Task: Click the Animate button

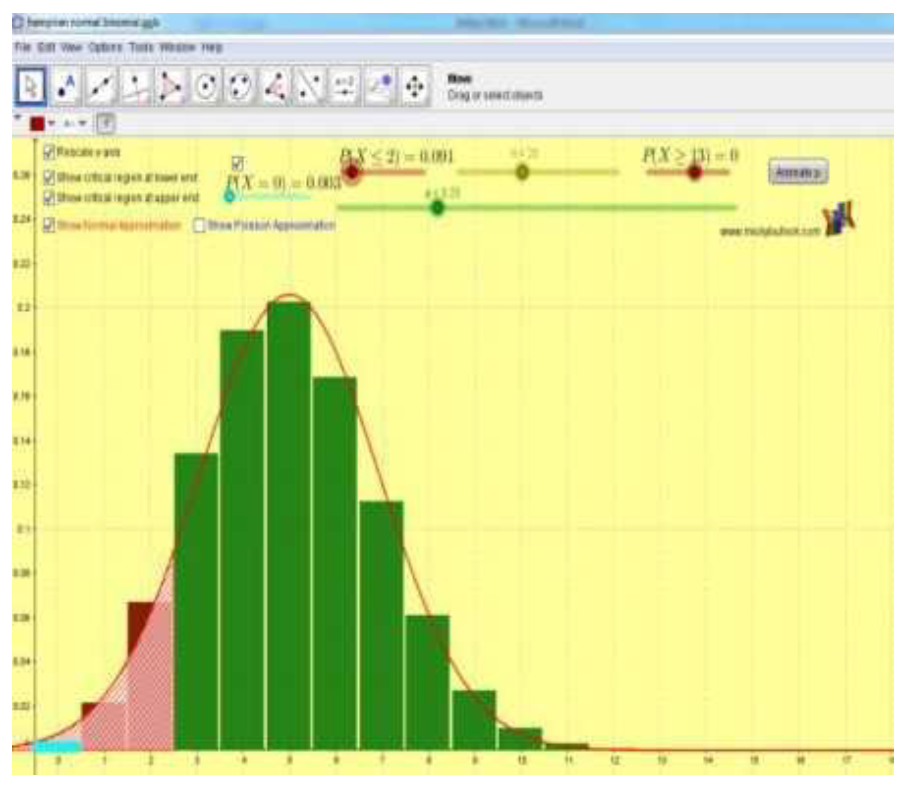Action: click(x=798, y=172)
